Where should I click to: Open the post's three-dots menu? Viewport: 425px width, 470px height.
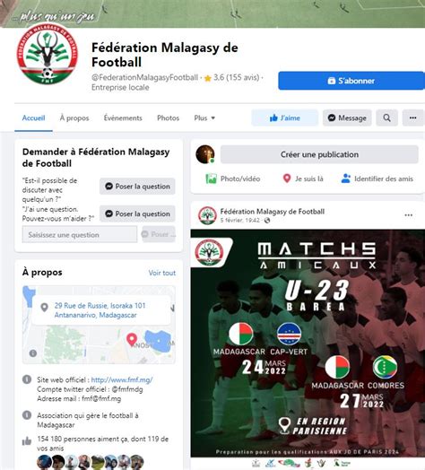408,215
